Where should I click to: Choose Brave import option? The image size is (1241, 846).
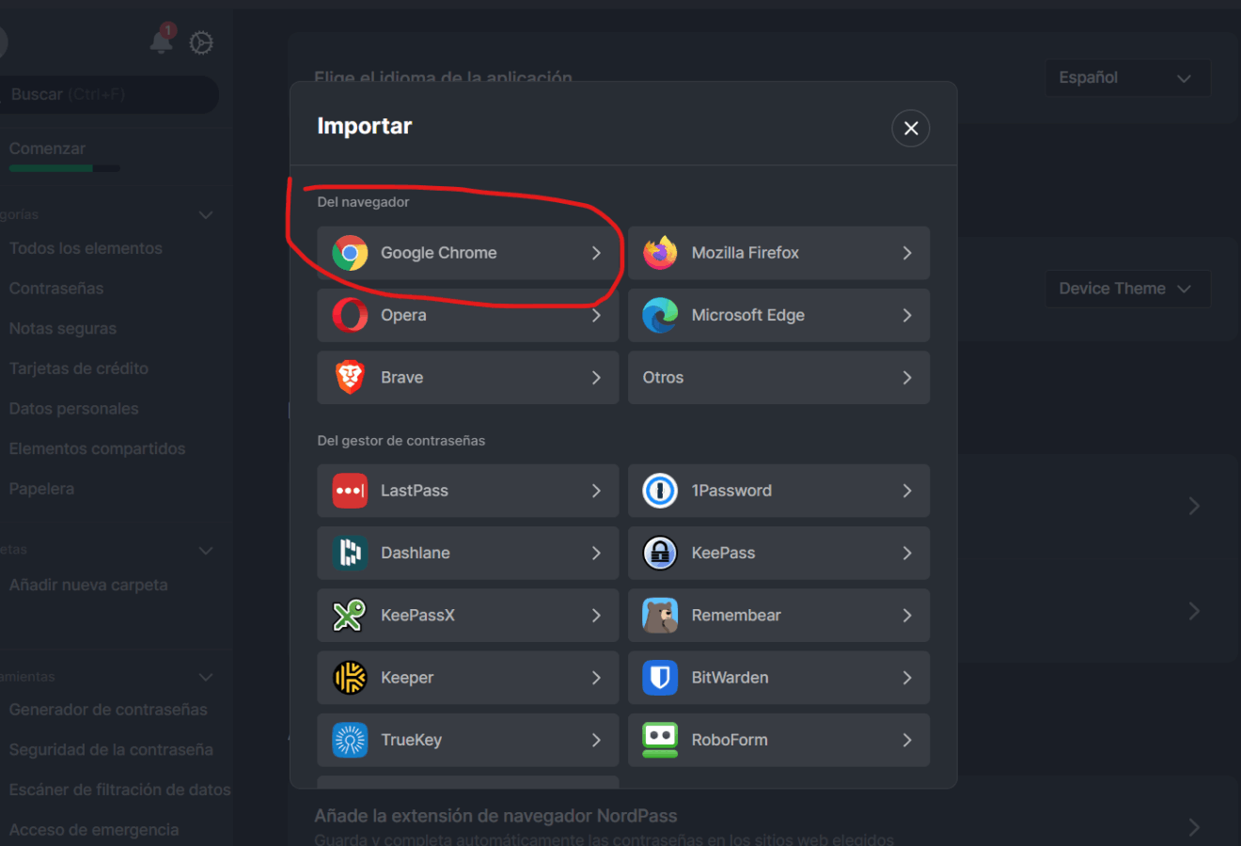[x=467, y=377]
